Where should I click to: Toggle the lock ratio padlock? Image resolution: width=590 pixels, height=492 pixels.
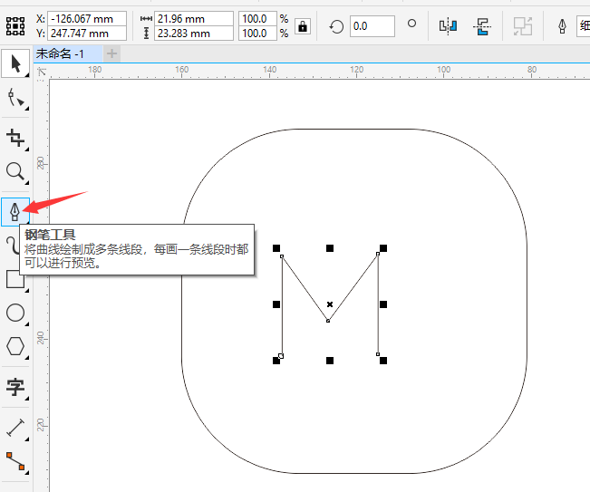[303, 26]
